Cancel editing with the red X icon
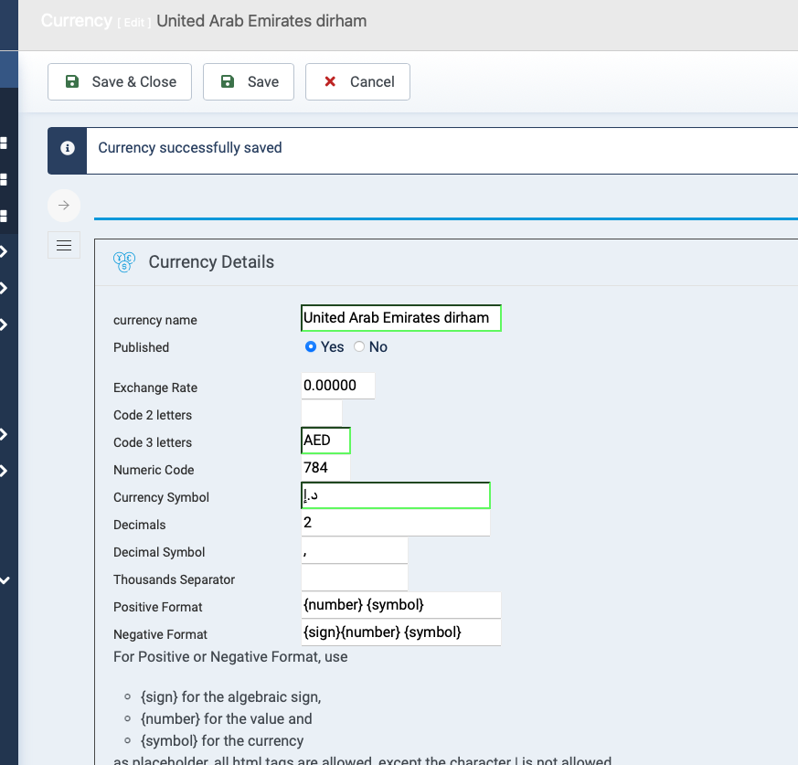The height and width of the screenshot is (765, 798). pyautogui.click(x=330, y=81)
